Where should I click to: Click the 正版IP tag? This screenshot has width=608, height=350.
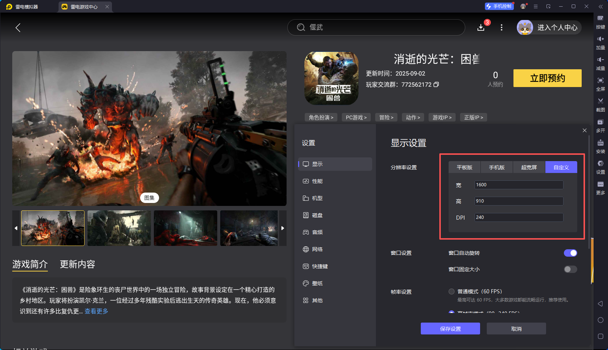point(473,117)
